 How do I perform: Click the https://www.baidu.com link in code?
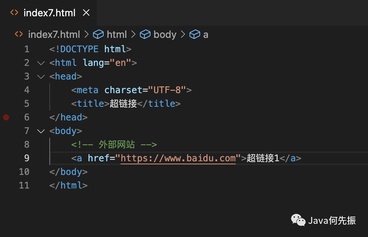tap(178, 158)
